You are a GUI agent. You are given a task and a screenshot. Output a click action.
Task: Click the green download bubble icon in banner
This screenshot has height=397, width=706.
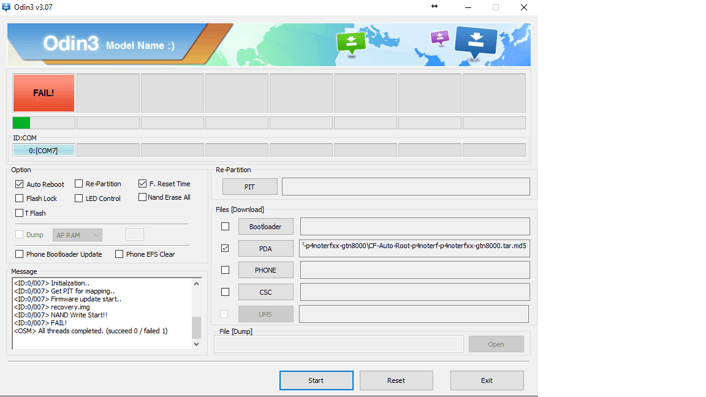[351, 43]
